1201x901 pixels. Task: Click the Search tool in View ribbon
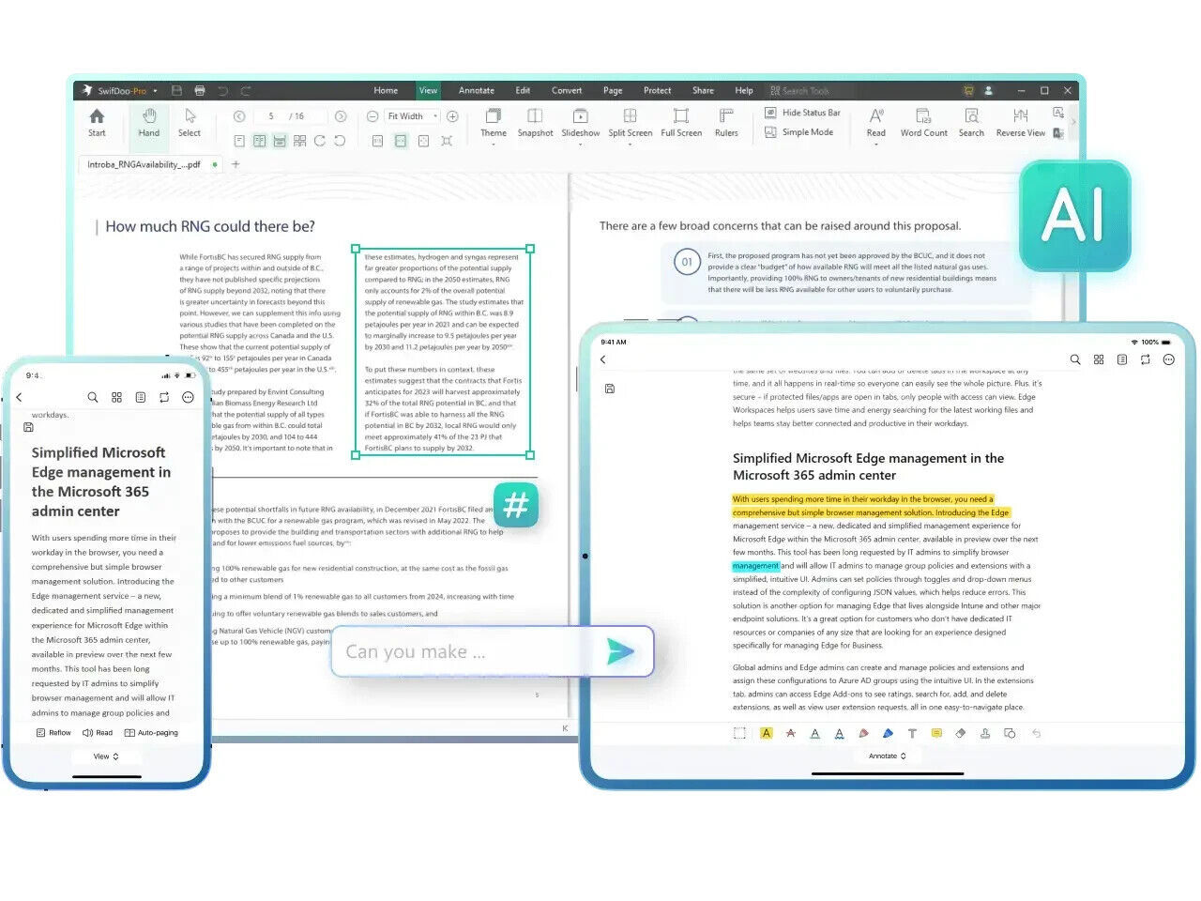pyautogui.click(x=972, y=122)
